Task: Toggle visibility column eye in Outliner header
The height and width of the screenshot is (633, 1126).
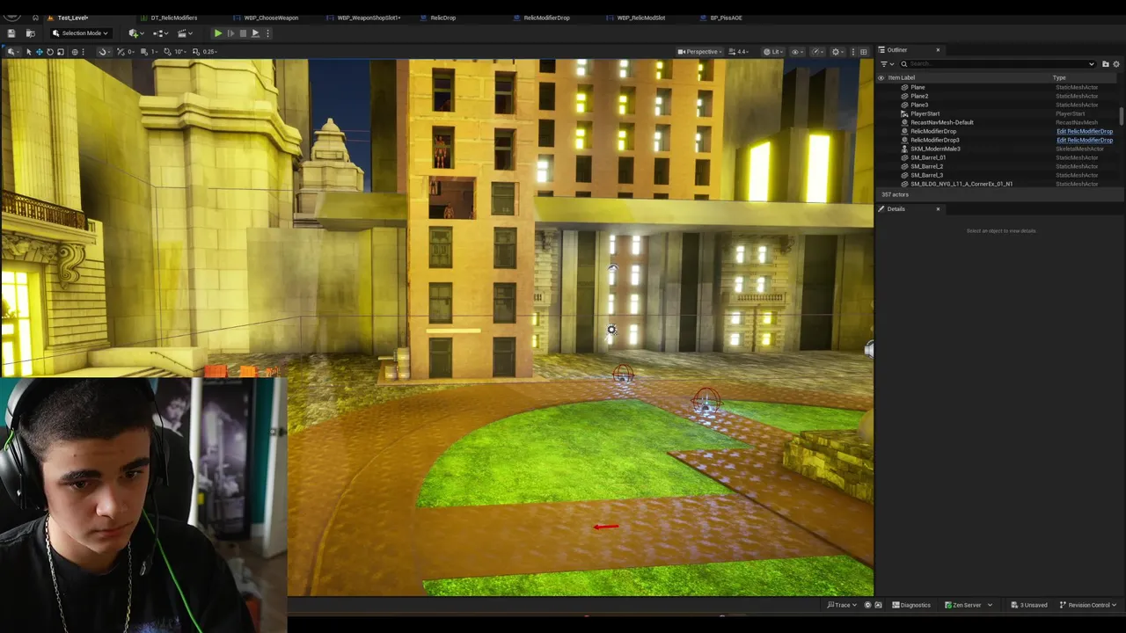Action: [x=881, y=77]
